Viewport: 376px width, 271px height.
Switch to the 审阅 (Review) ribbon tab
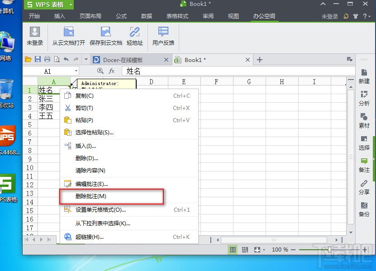point(208,16)
